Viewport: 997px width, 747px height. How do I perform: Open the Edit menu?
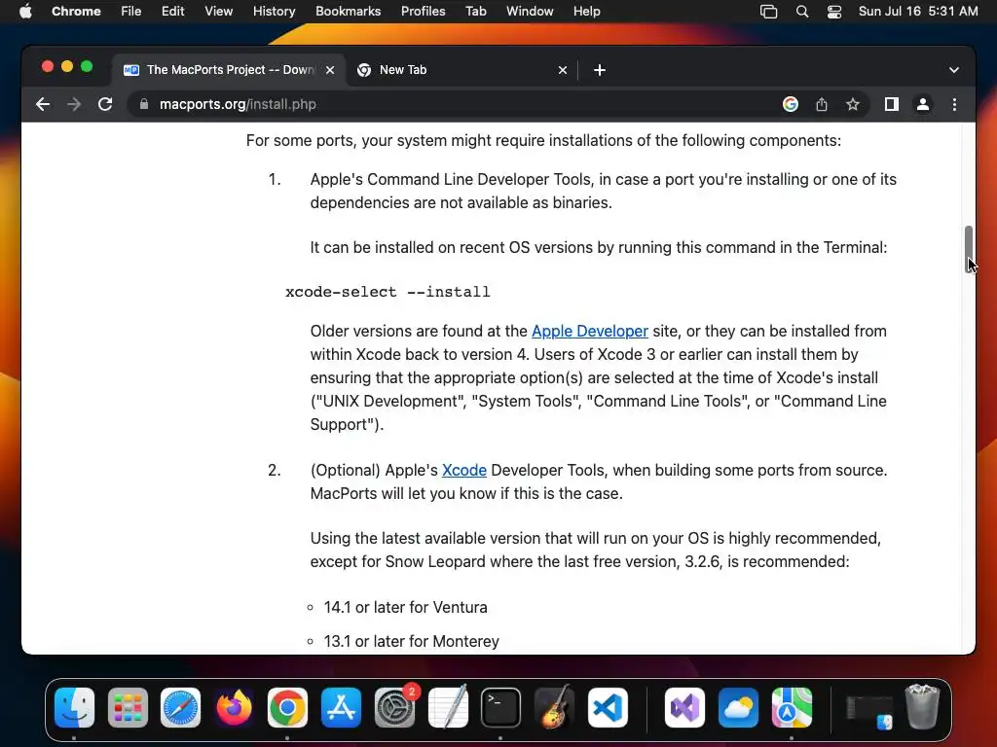[x=173, y=12]
